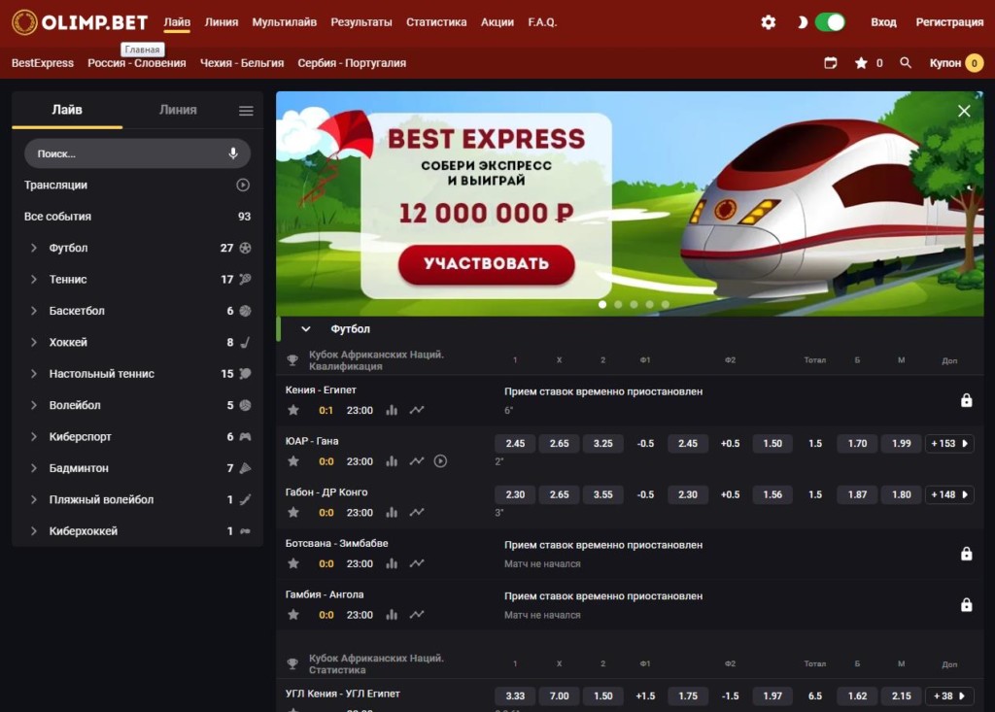Open the BestExpress quick link
Viewport: 995px width, 712px height.
[43, 63]
